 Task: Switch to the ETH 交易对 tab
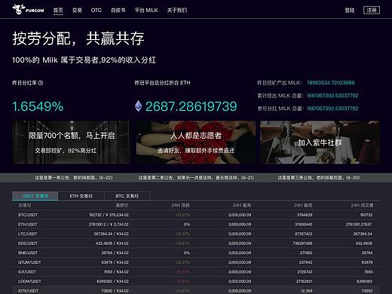tap(81, 196)
